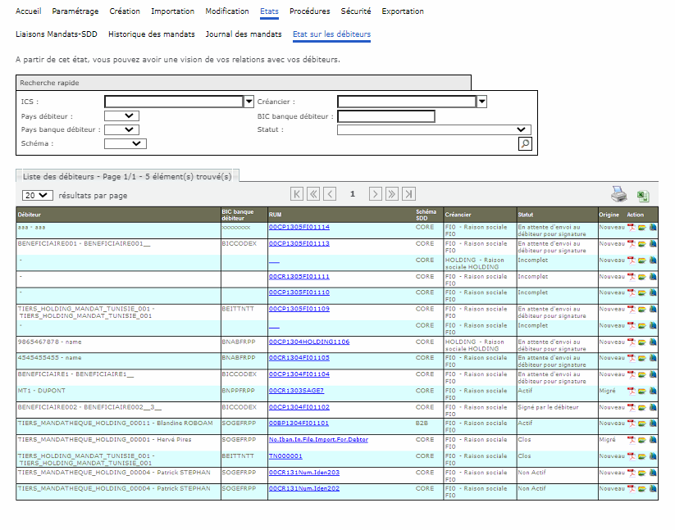The width and height of the screenshot is (675, 530).
Task: Click folder icon in the 00CR131Num.Iden202 row
Action: 642,489
